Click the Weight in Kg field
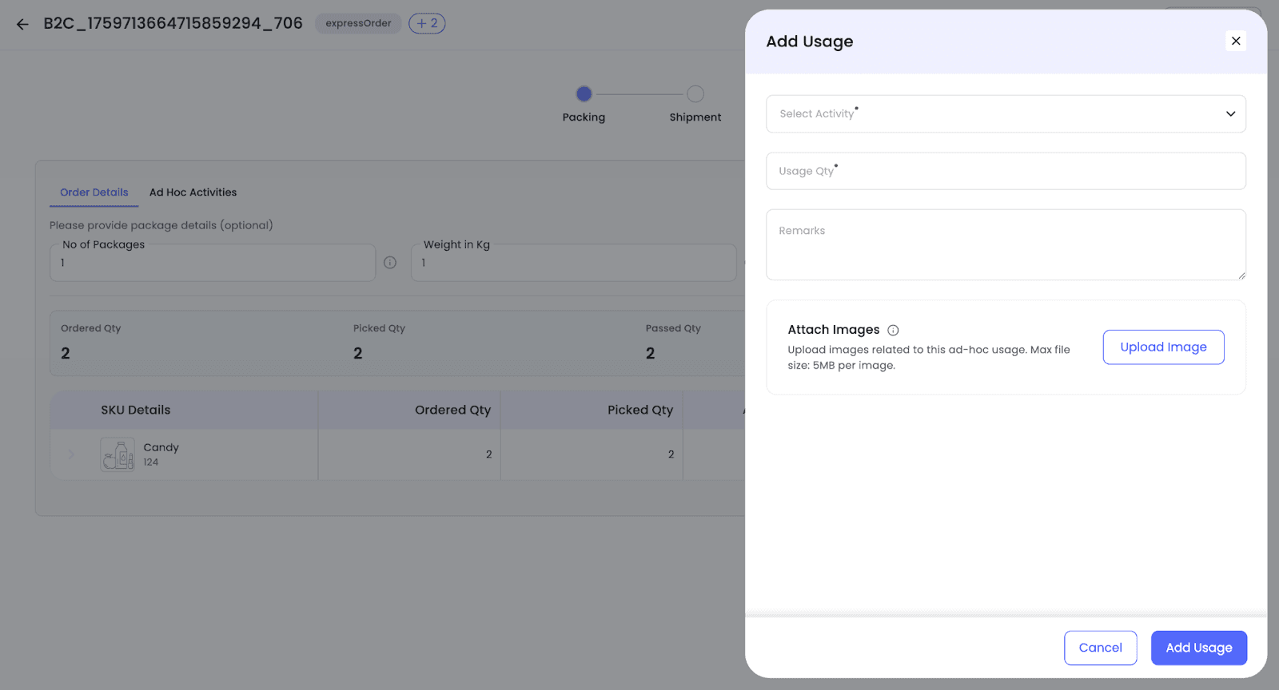This screenshot has height=690, width=1279. [x=573, y=263]
